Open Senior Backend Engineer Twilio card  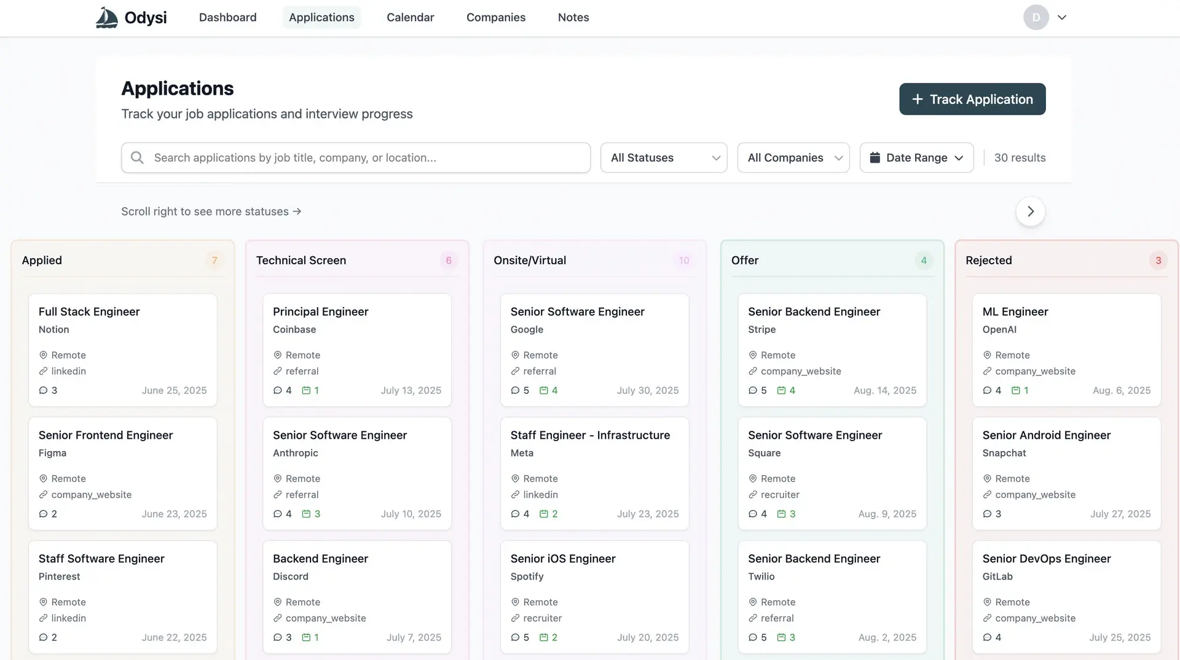(x=832, y=597)
